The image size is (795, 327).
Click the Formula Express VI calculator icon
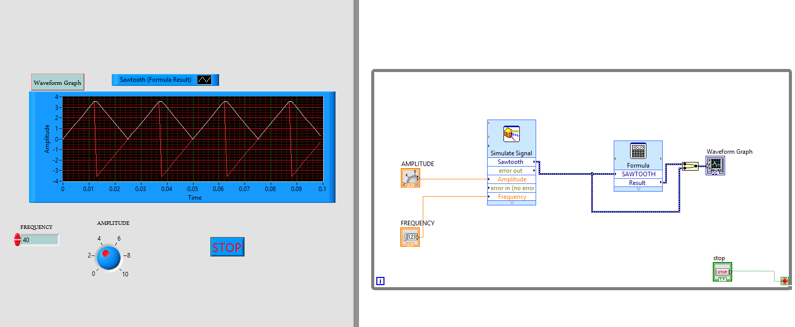tap(638, 151)
